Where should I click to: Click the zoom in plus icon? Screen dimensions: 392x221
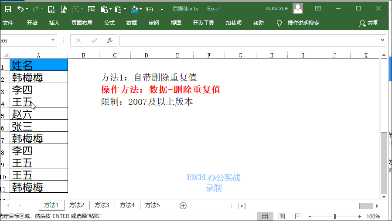[359, 217]
